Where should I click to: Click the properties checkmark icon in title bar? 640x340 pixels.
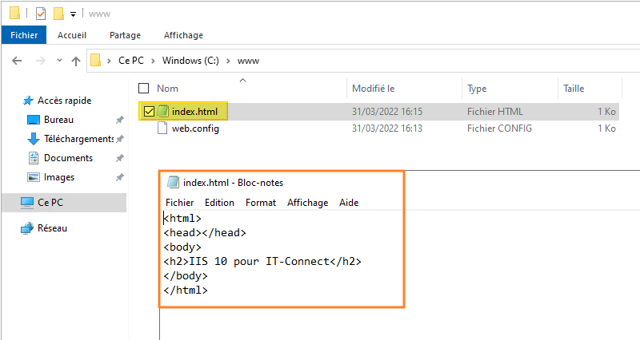coord(41,14)
